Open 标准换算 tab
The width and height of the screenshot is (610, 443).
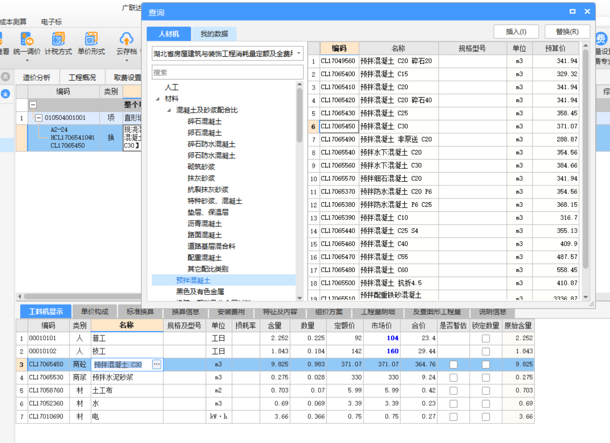click(x=140, y=311)
